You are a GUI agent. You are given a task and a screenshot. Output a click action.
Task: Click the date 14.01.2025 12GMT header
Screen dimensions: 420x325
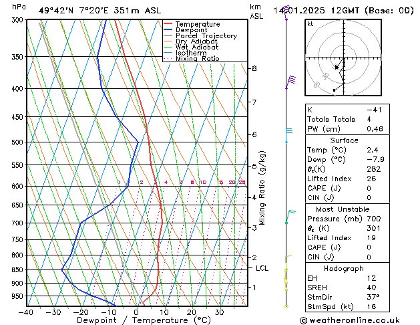(316, 11)
